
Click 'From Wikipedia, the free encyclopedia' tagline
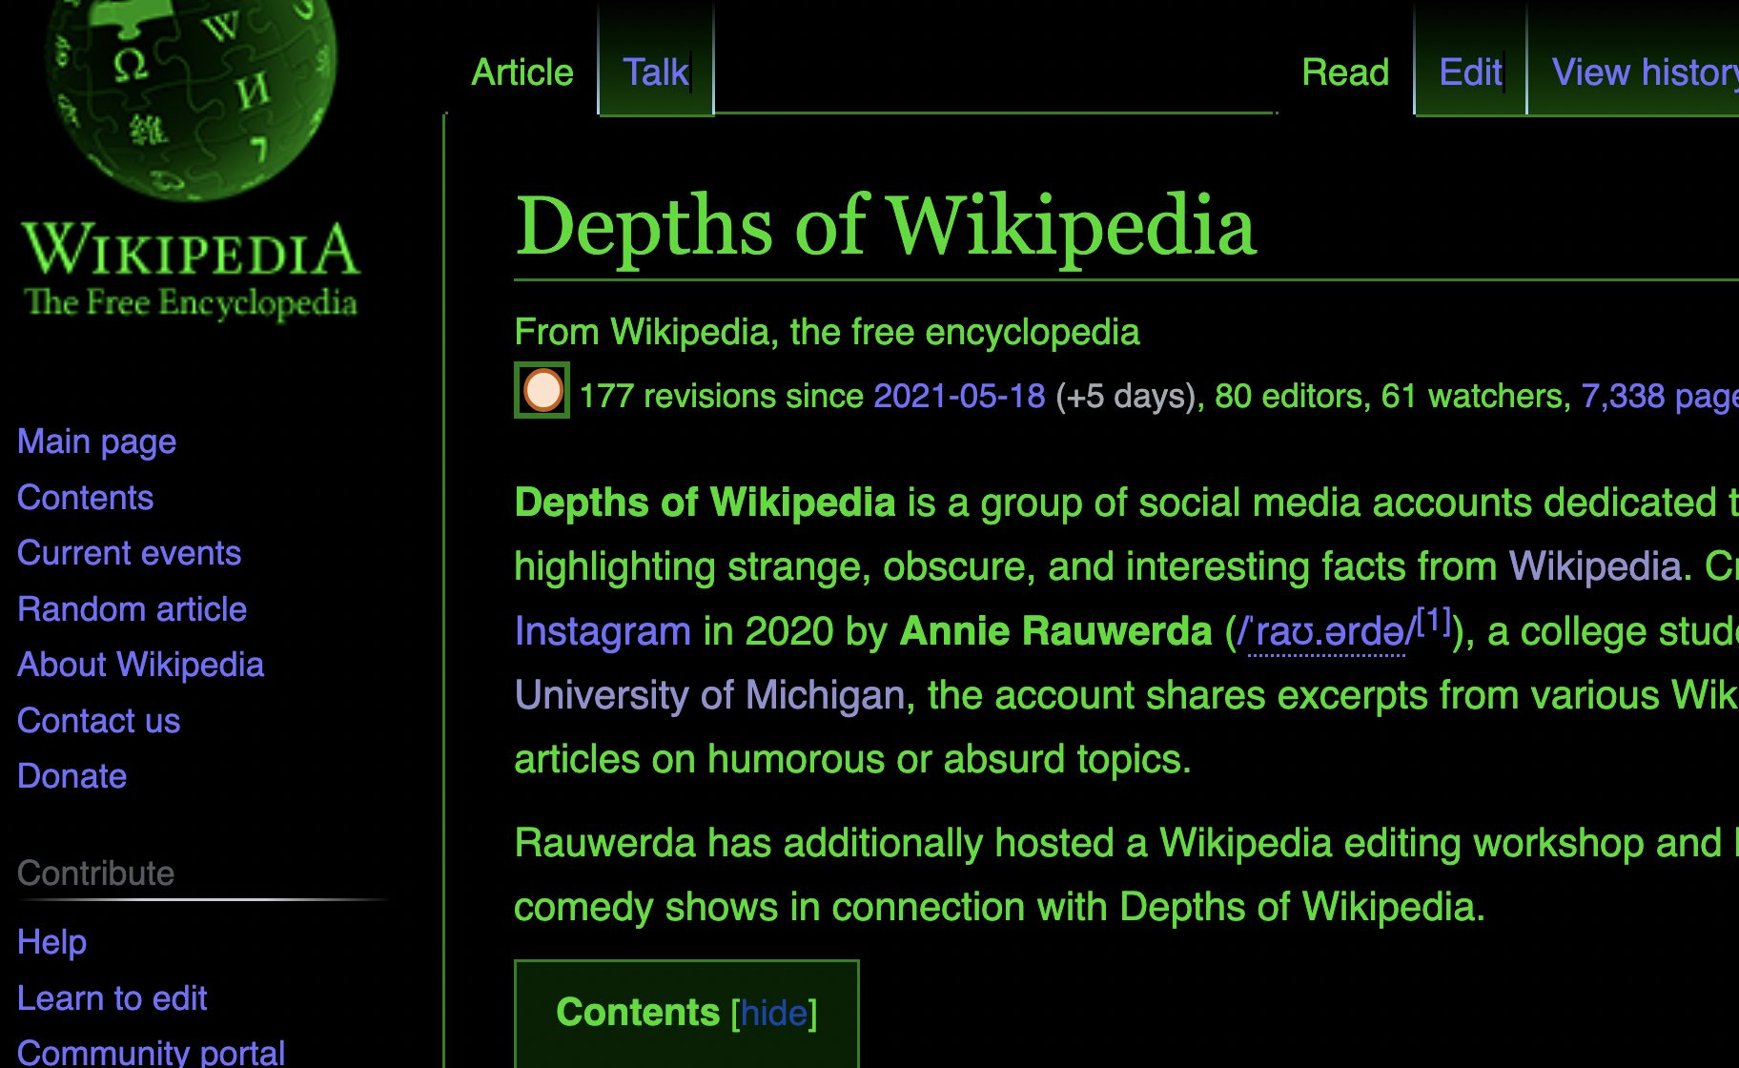click(x=827, y=332)
